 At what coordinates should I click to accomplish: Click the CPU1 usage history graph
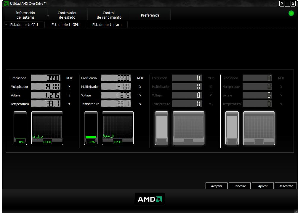(118, 127)
